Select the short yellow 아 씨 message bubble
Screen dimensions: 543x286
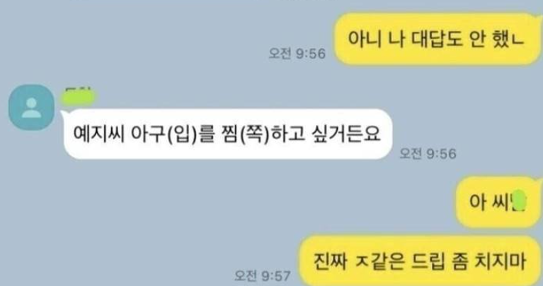click(498, 202)
